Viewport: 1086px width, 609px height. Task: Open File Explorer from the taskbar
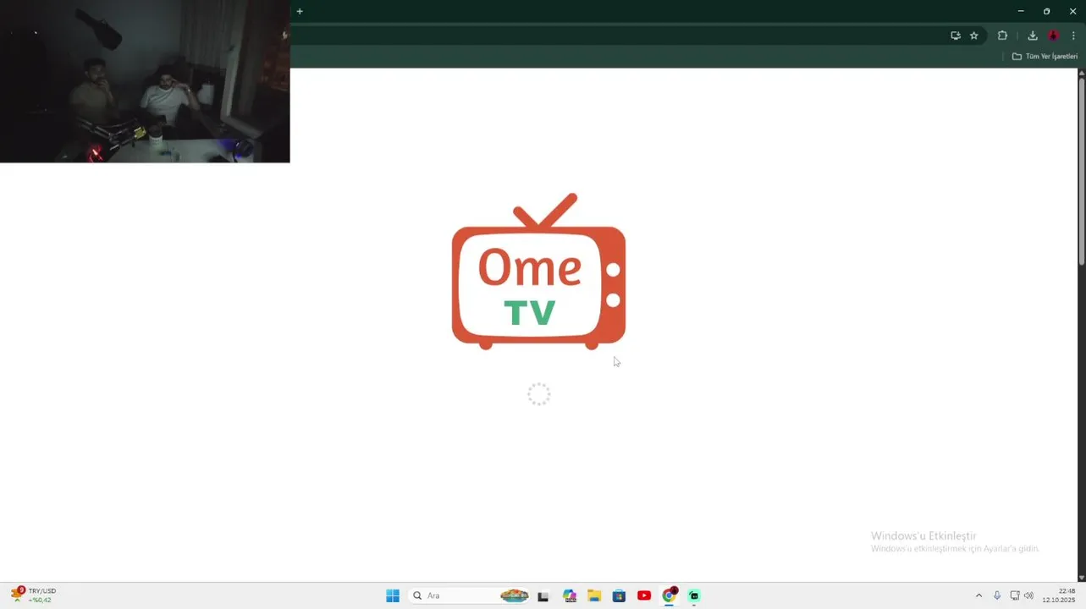[594, 596]
